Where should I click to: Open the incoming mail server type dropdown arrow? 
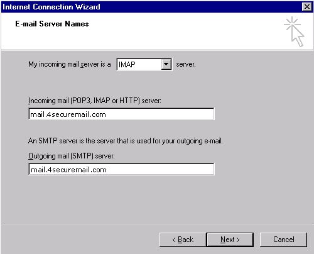166,64
